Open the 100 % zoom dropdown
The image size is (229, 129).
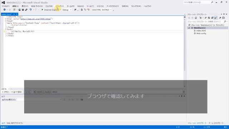pyautogui.click(x=5, y=89)
